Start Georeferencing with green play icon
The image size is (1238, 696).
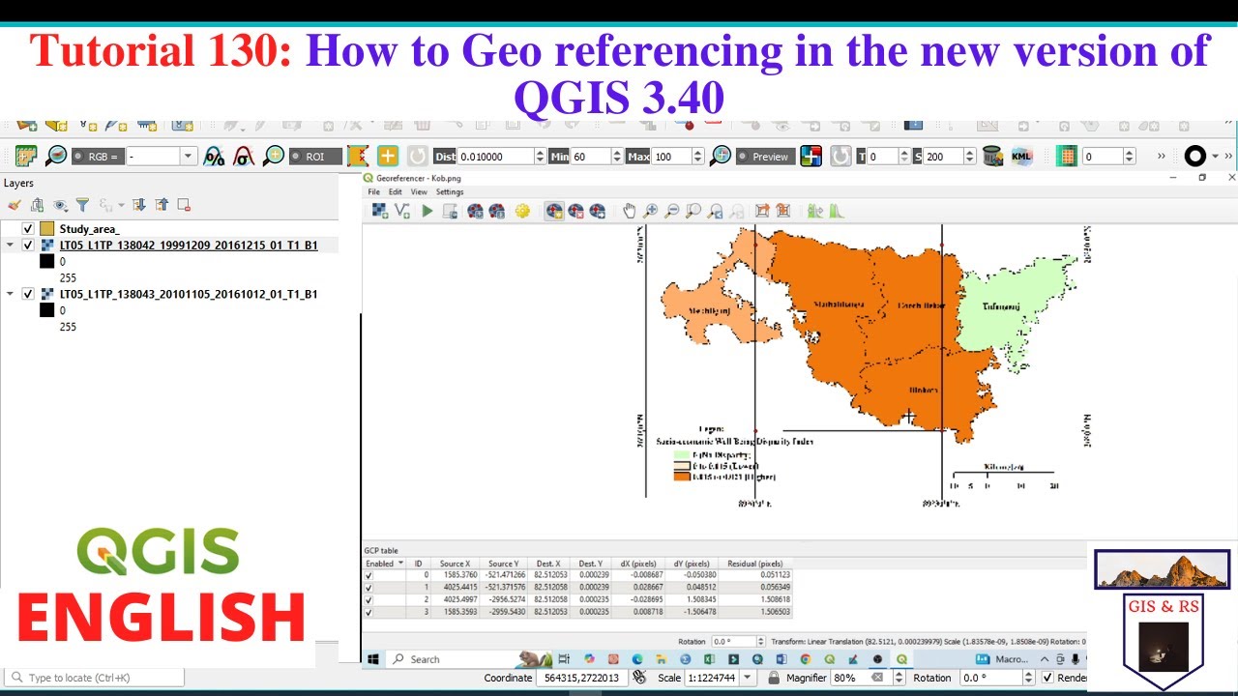point(427,211)
